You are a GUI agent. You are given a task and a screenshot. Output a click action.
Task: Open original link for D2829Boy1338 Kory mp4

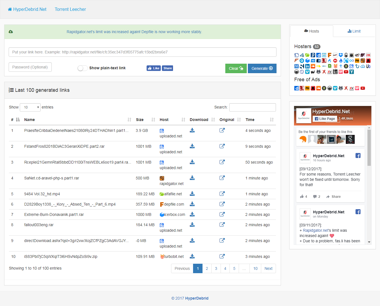point(222,204)
